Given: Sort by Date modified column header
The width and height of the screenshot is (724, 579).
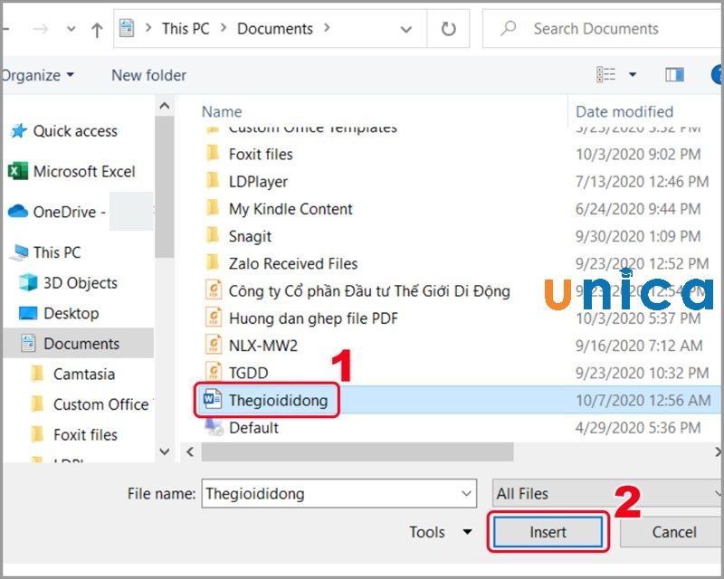Looking at the screenshot, I should [624, 111].
